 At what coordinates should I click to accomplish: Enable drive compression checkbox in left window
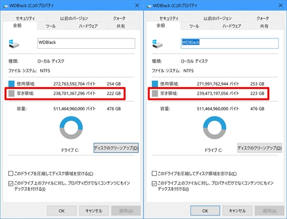click(10, 174)
